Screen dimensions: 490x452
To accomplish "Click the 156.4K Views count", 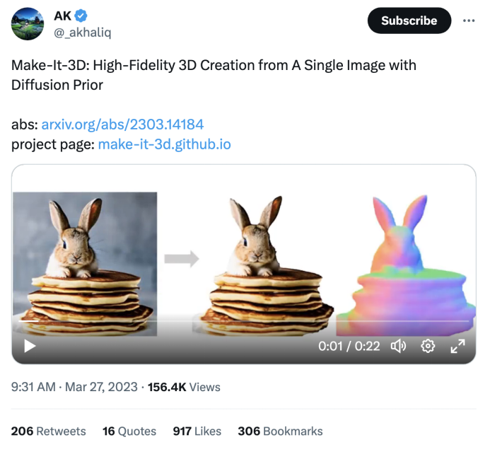I will 184,387.
